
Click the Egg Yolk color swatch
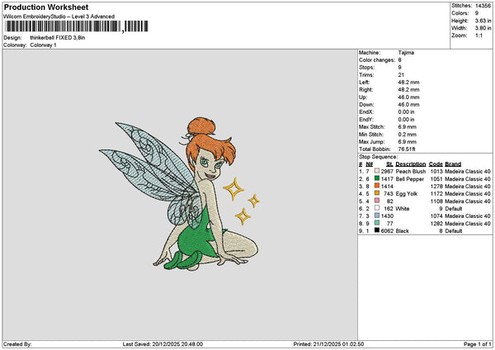click(x=377, y=193)
